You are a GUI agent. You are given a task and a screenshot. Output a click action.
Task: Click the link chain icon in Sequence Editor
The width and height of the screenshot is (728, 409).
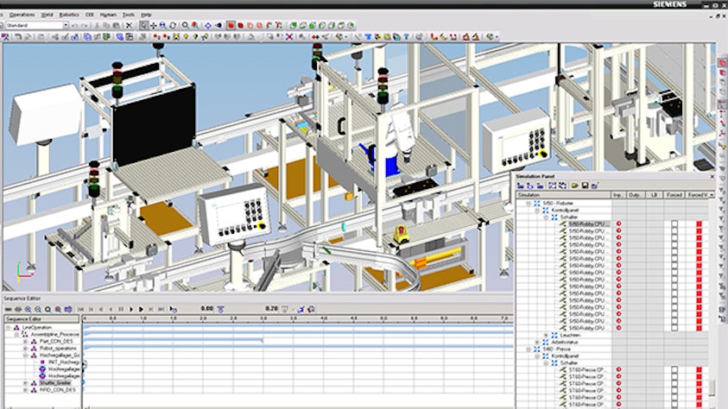pyautogui.click(x=8, y=309)
